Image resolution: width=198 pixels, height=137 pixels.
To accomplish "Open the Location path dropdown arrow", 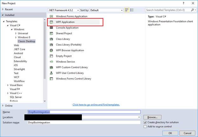I will coord(139,117).
